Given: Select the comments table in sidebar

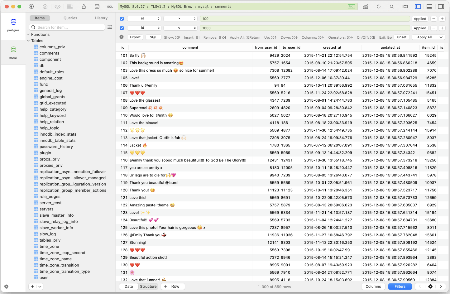Looking at the screenshot, I should coord(49,53).
